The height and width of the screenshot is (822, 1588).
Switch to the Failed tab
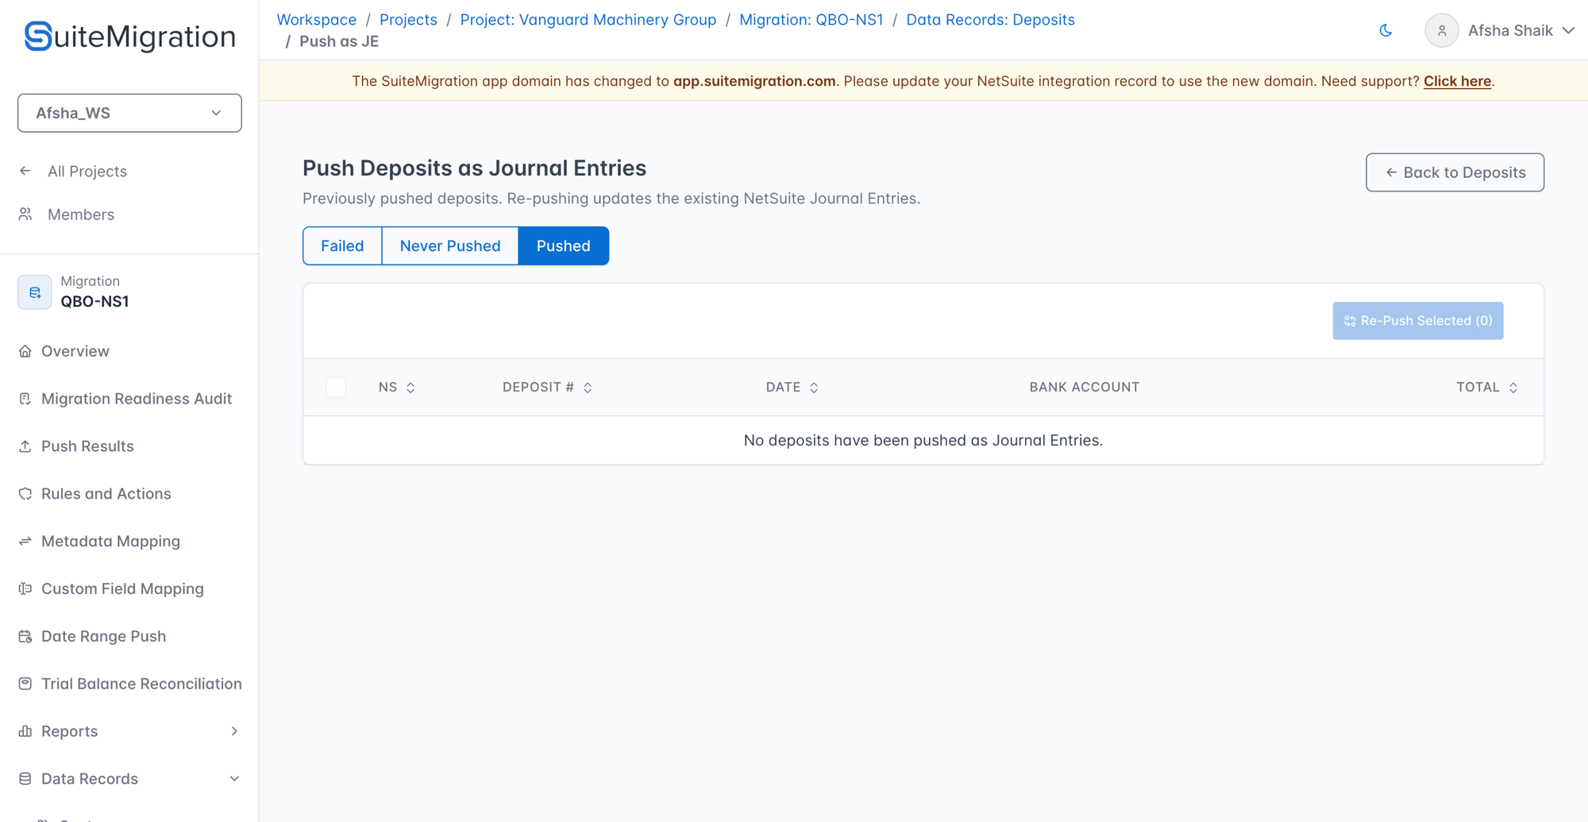click(342, 245)
